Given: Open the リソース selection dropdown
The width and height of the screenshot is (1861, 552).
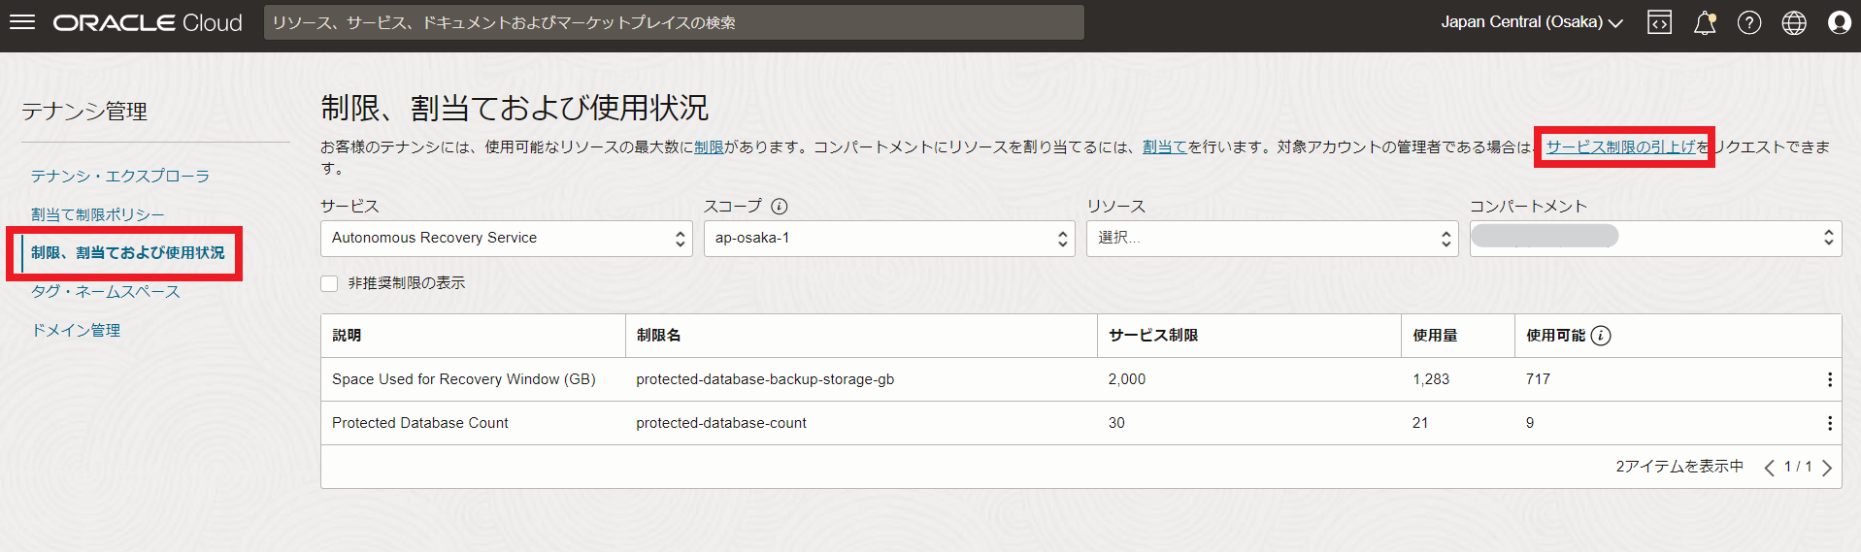Looking at the screenshot, I should click(1272, 239).
